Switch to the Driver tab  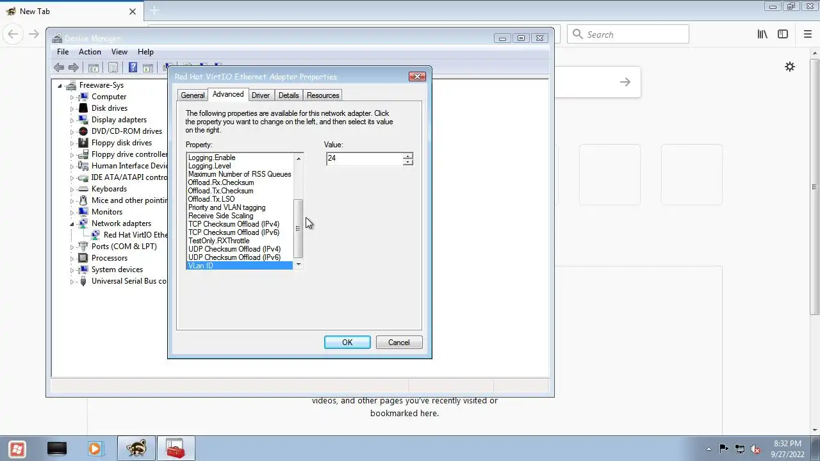261,95
